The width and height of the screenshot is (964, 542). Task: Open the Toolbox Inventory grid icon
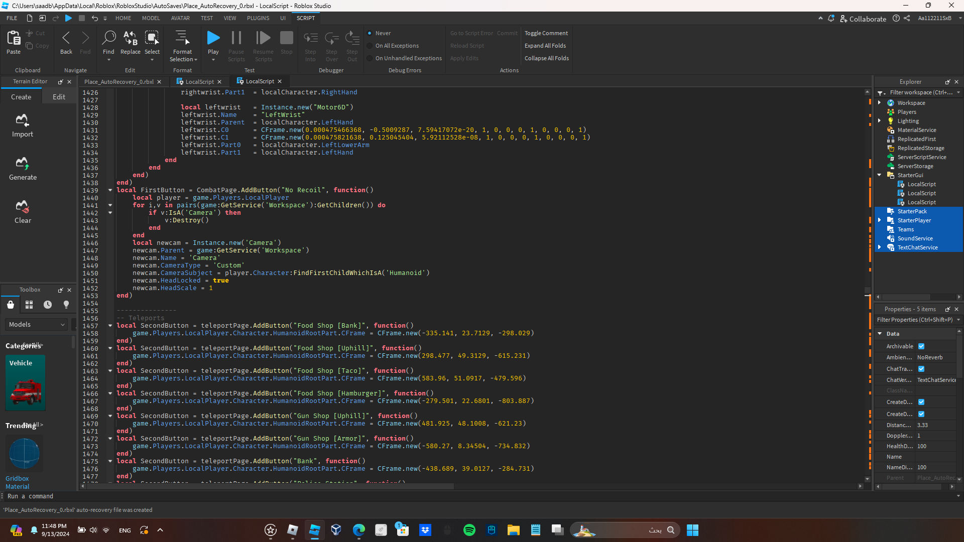(29, 305)
